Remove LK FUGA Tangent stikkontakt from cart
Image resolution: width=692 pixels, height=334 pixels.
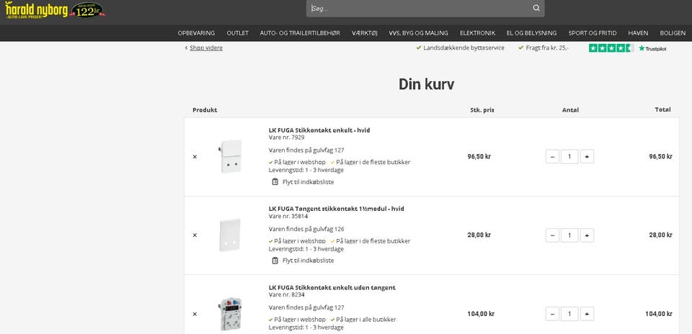coord(195,235)
